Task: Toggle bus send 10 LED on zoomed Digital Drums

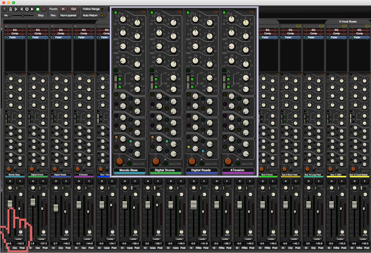Action: [x=167, y=141]
